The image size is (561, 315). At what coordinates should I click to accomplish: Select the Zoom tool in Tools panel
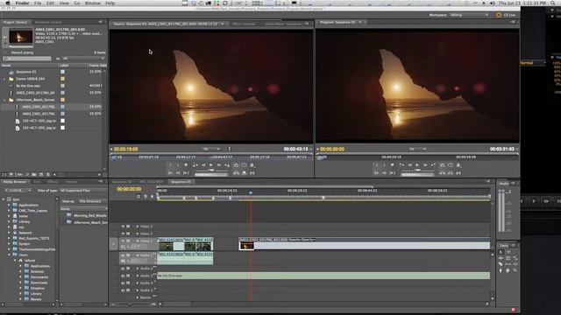click(x=515, y=270)
